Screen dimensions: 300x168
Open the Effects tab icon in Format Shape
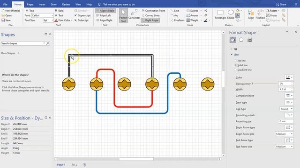(241, 40)
